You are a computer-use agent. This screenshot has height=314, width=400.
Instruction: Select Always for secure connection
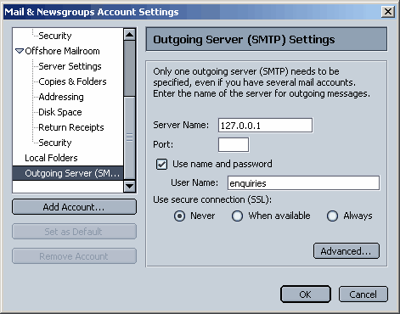coord(332,216)
